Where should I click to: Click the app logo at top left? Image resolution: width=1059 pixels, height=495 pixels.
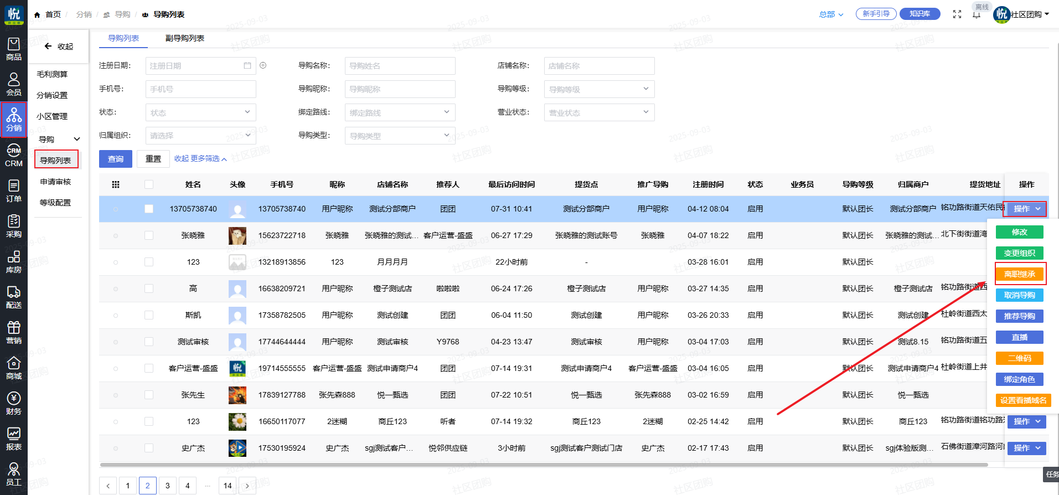14,14
